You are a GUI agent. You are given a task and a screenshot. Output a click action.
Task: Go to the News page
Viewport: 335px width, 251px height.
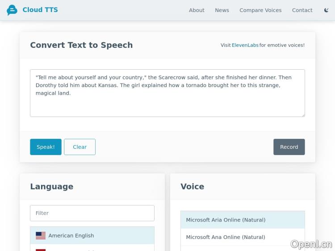[x=222, y=10]
